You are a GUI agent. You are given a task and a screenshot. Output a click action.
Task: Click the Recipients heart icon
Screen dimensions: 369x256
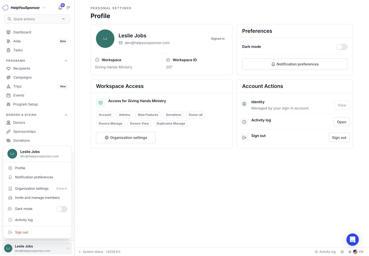coord(8,69)
